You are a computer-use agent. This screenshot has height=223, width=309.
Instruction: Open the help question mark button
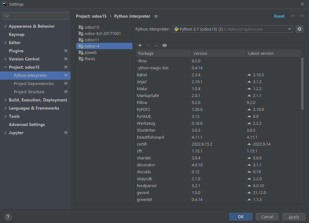tap(8, 217)
